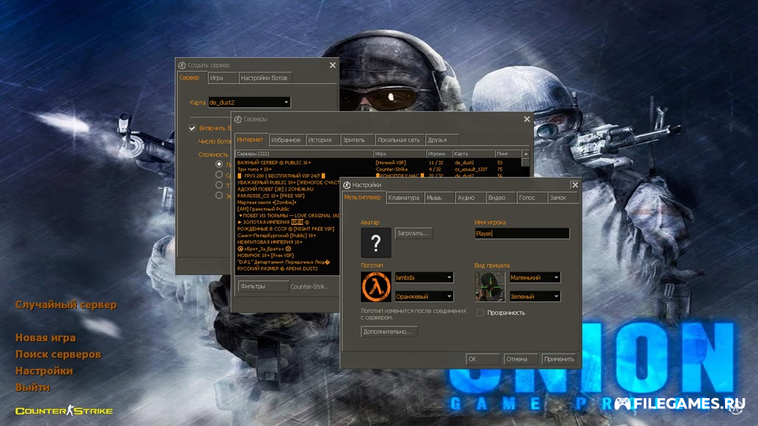
Task: Enable the Прозрачность checkbox in Settings
Action: point(480,313)
